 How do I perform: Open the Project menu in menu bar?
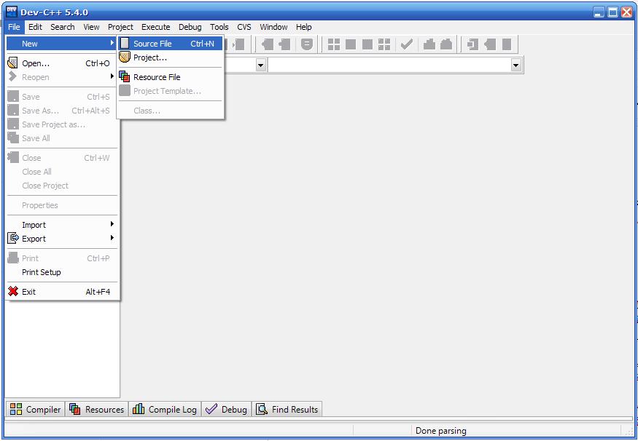120,27
